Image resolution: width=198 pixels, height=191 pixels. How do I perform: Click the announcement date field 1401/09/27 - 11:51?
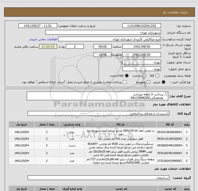click(38, 26)
